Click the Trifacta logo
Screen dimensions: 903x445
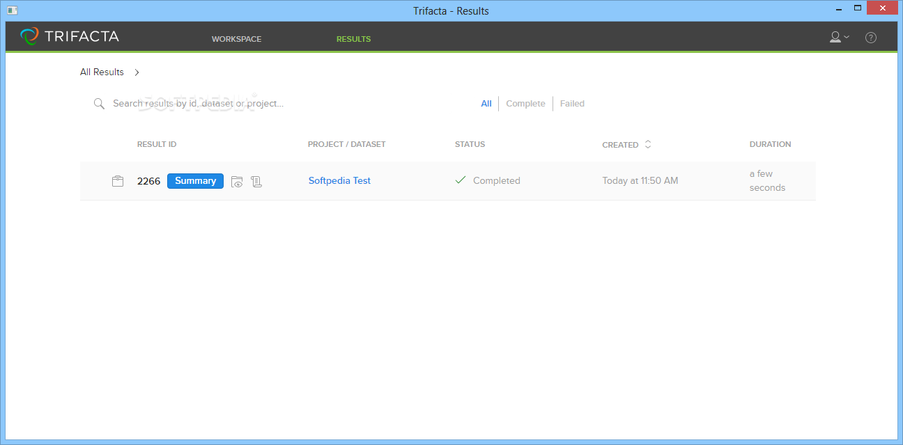[69, 36]
